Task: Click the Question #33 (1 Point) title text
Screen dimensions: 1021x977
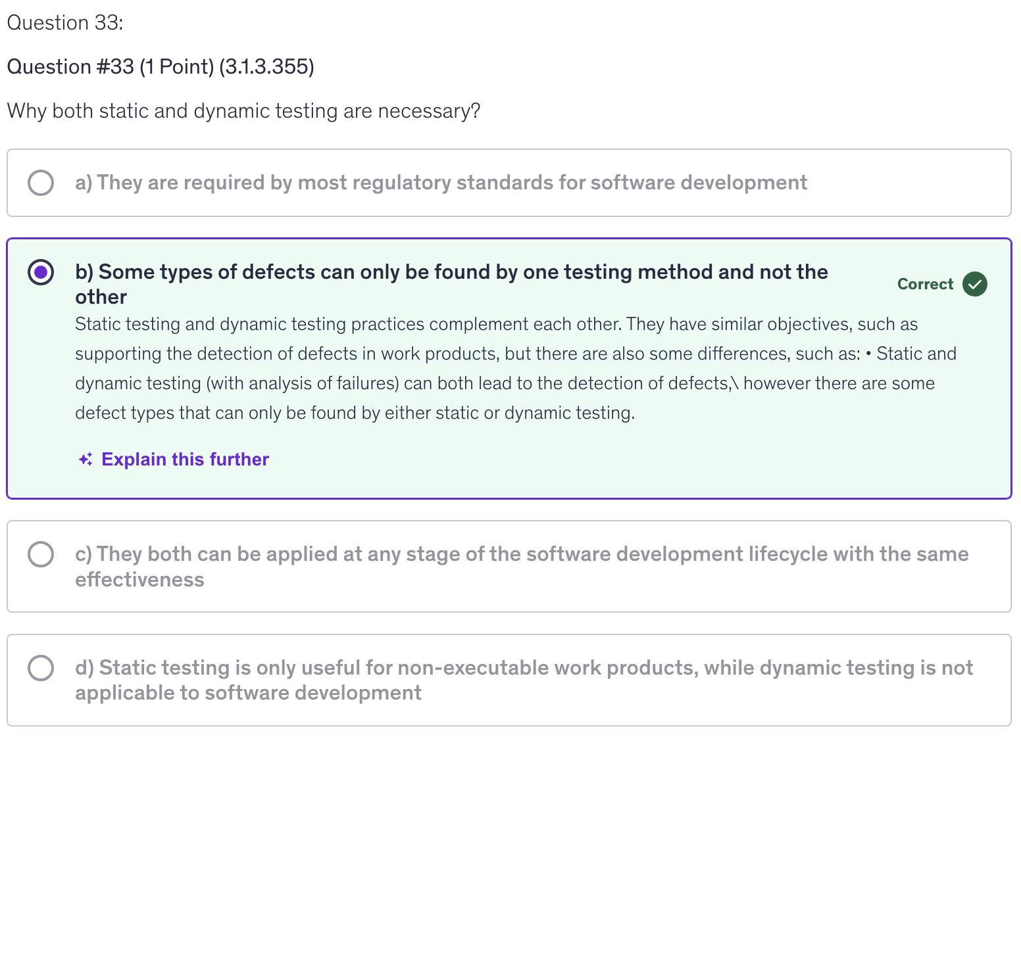Action: (x=160, y=66)
